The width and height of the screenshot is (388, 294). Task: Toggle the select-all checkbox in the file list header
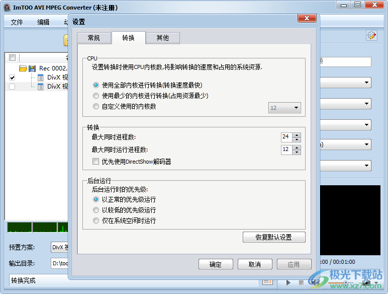[x=12, y=58]
